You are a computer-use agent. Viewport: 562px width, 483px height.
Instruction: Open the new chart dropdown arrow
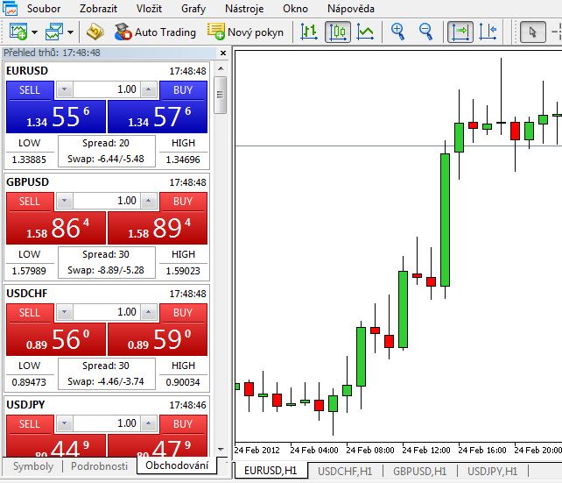pyautogui.click(x=34, y=32)
